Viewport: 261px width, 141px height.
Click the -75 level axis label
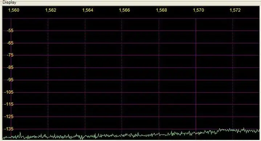click(x=10, y=55)
